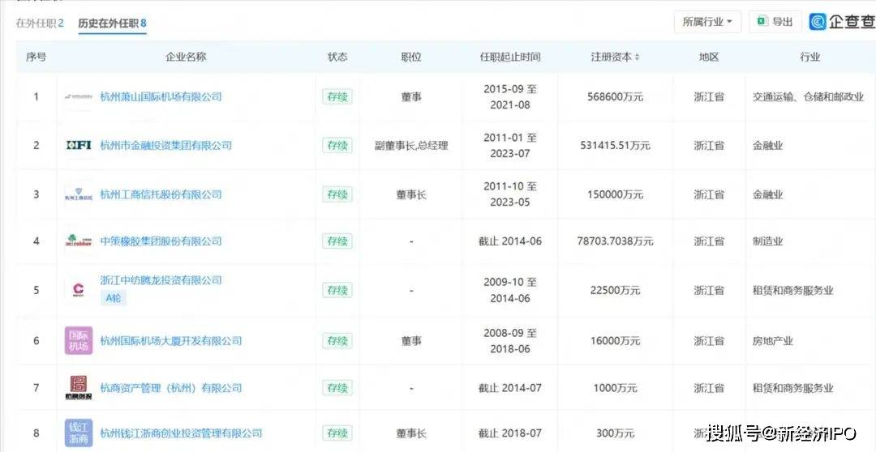Click the 截止 2018-07 date cell
Image resolution: width=876 pixels, height=452 pixels.
click(510, 433)
